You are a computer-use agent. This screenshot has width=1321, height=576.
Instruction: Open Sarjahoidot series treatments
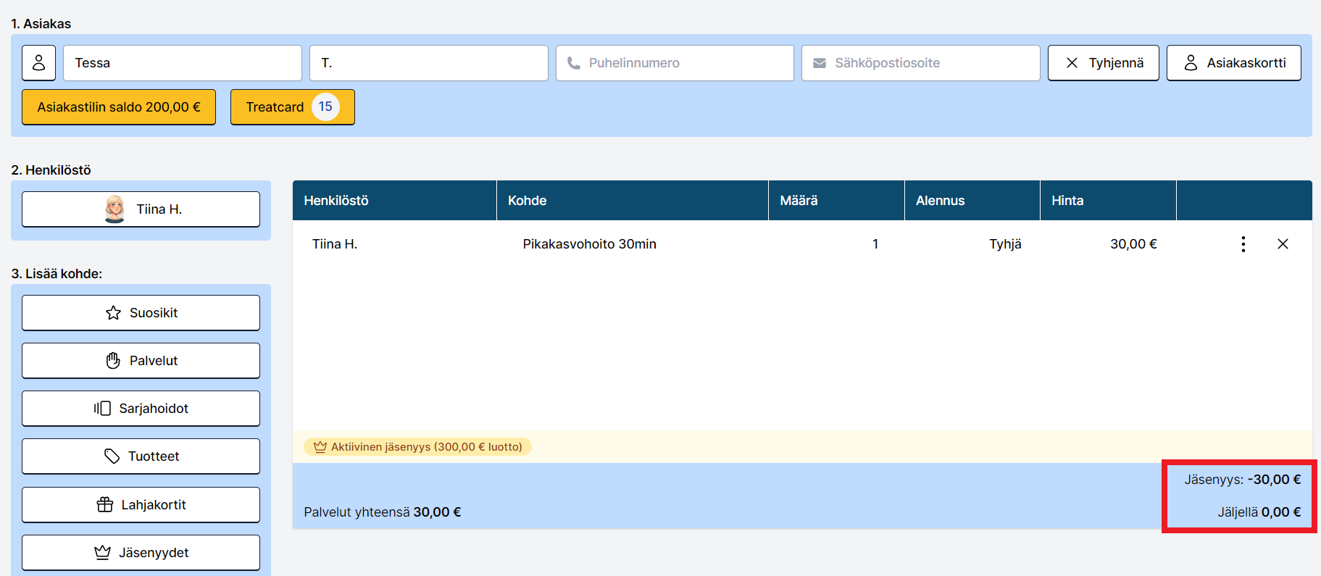pyautogui.click(x=141, y=409)
